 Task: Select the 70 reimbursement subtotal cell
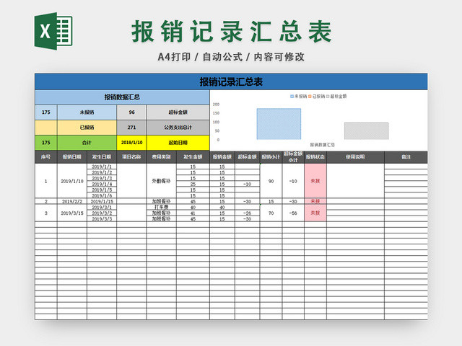point(271,213)
